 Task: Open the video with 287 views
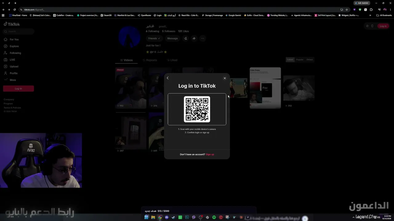(x=131, y=133)
